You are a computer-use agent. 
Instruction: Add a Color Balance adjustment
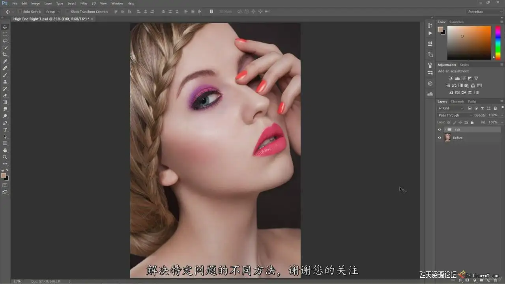pos(454,85)
